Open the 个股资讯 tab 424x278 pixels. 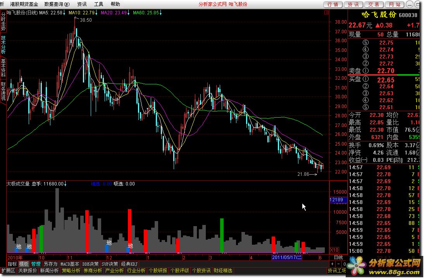tap(202, 270)
